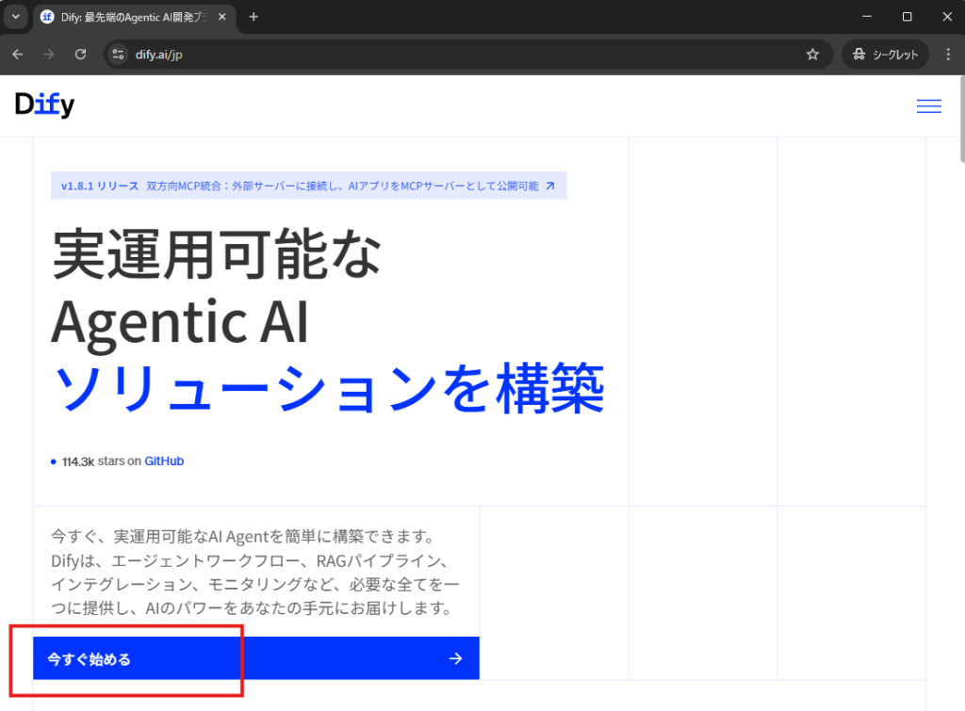Go forward to the next page
This screenshot has width=965, height=711.
pyautogui.click(x=49, y=54)
